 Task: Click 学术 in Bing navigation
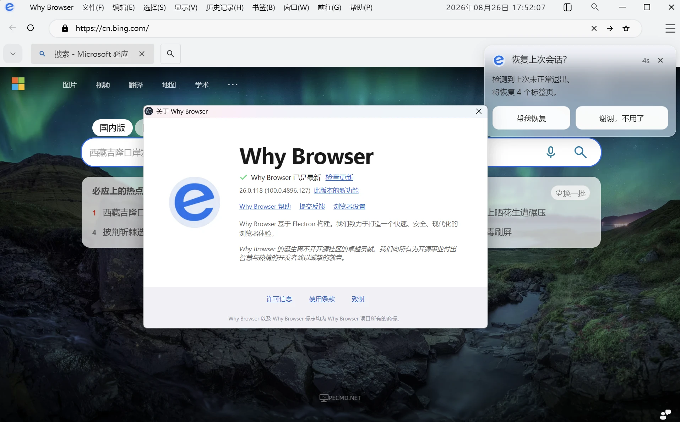point(202,85)
